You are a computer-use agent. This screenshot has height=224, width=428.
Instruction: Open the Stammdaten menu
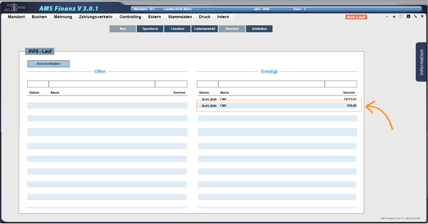pyautogui.click(x=180, y=17)
